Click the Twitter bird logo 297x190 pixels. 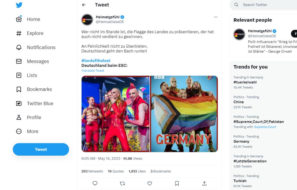pos(19,5)
